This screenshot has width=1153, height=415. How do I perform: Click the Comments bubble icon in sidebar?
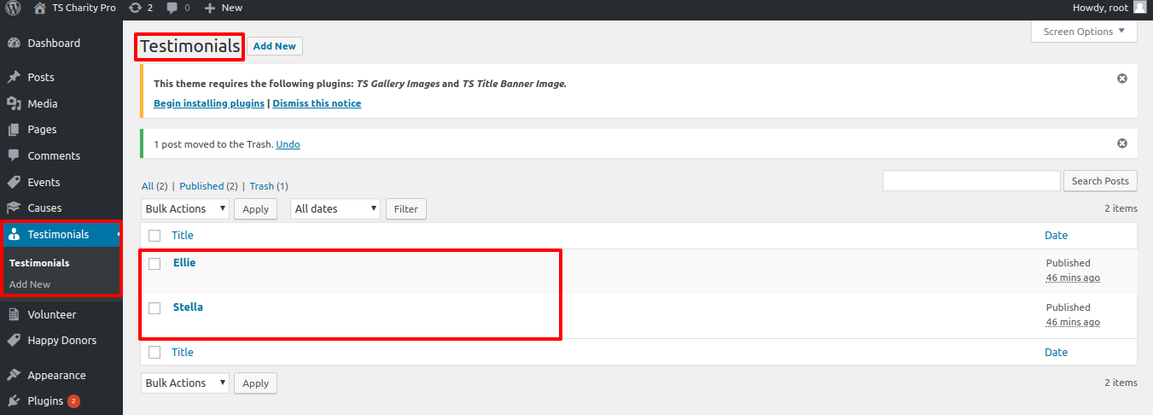[14, 156]
